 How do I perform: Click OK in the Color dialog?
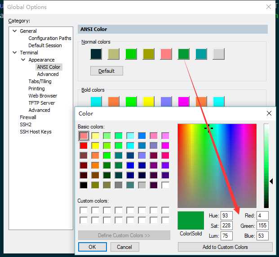[x=93, y=247]
